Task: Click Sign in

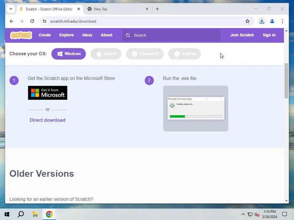Action: coord(269,35)
